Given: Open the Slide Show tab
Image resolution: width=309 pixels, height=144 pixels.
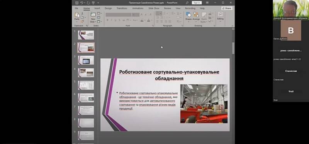Looking at the screenshot, I should coord(154,8).
